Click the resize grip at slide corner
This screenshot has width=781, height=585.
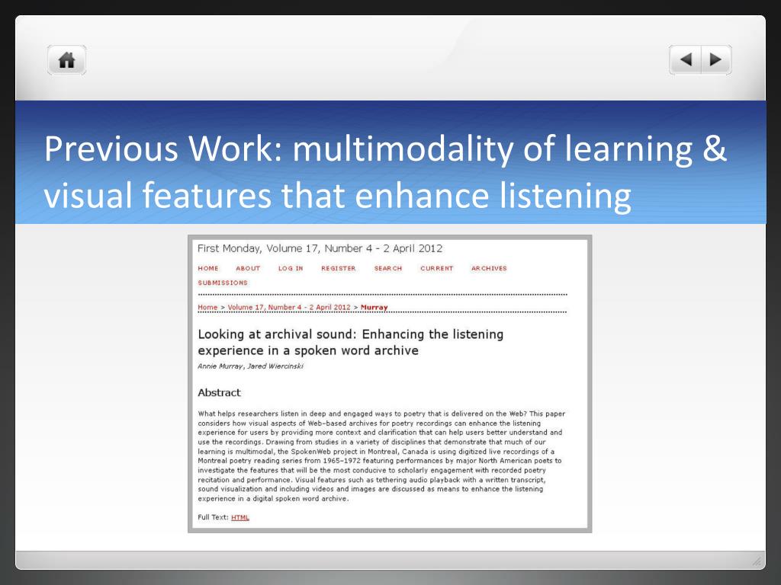(x=757, y=561)
